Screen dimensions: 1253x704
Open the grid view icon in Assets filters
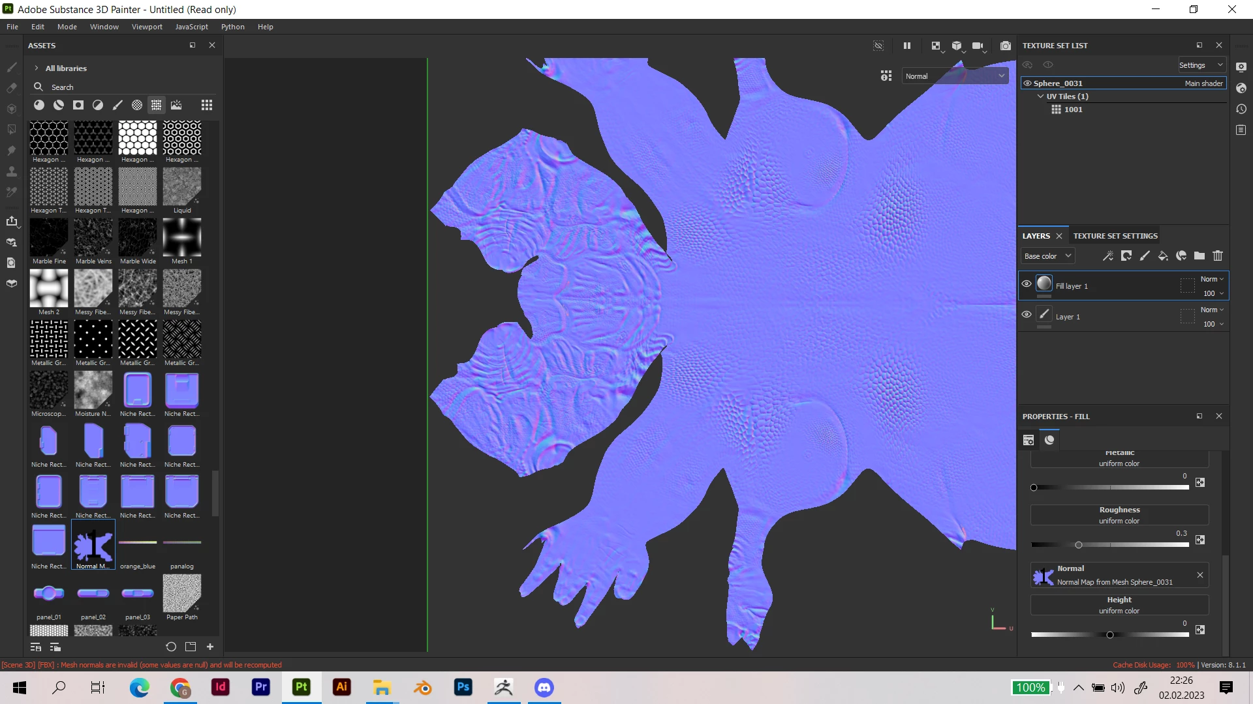tap(207, 105)
